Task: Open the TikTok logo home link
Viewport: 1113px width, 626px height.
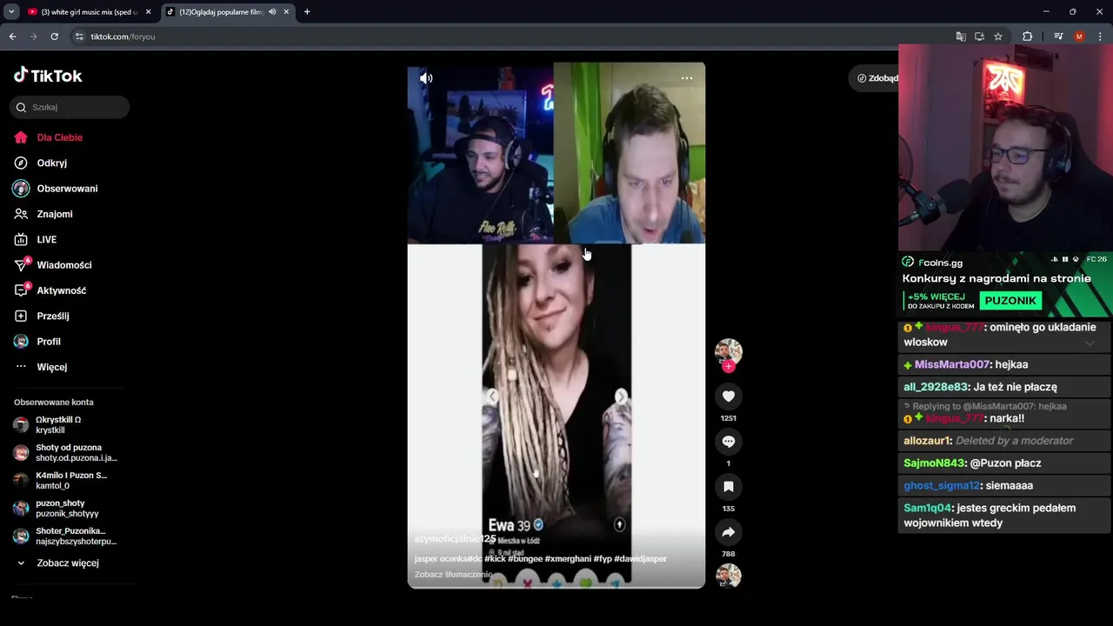Action: tap(48, 76)
